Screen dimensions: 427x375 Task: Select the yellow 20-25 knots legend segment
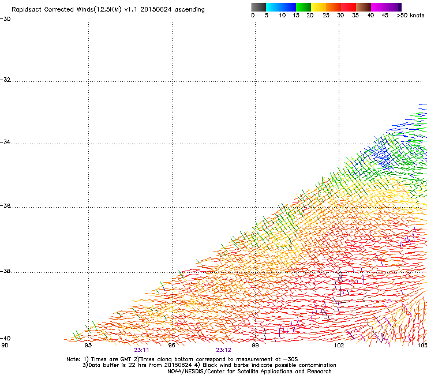[319, 7]
